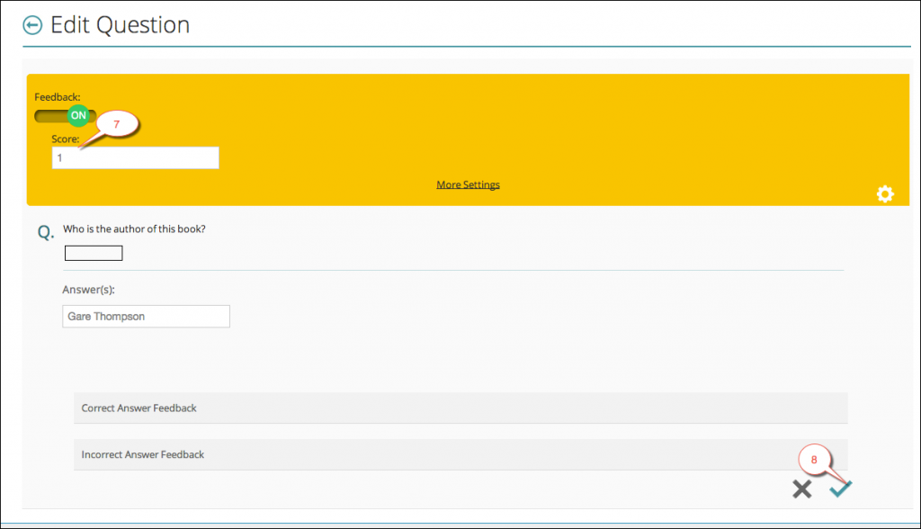Image resolution: width=921 pixels, height=529 pixels.
Task: Expand the Correct Answer Feedback section
Action: click(460, 408)
